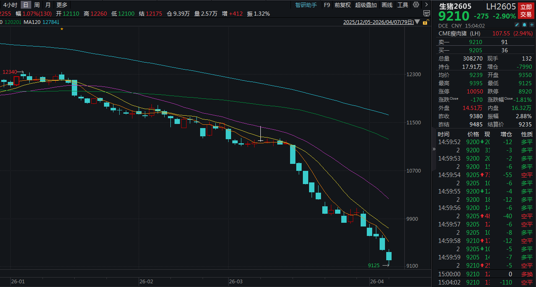The height and width of the screenshot is (287, 536).
Task: Click the pencil edit icon under LH2605
Action: [x=517, y=25]
